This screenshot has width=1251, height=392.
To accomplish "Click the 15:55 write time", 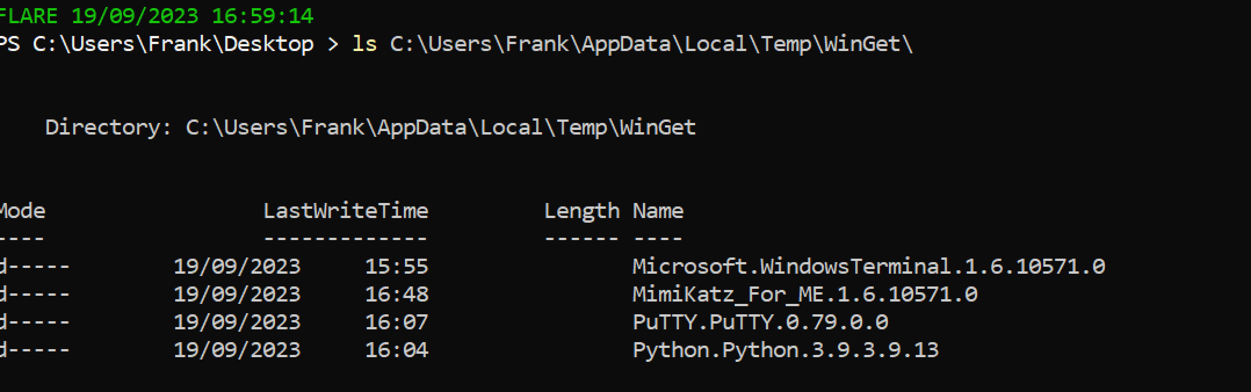I will click(396, 266).
